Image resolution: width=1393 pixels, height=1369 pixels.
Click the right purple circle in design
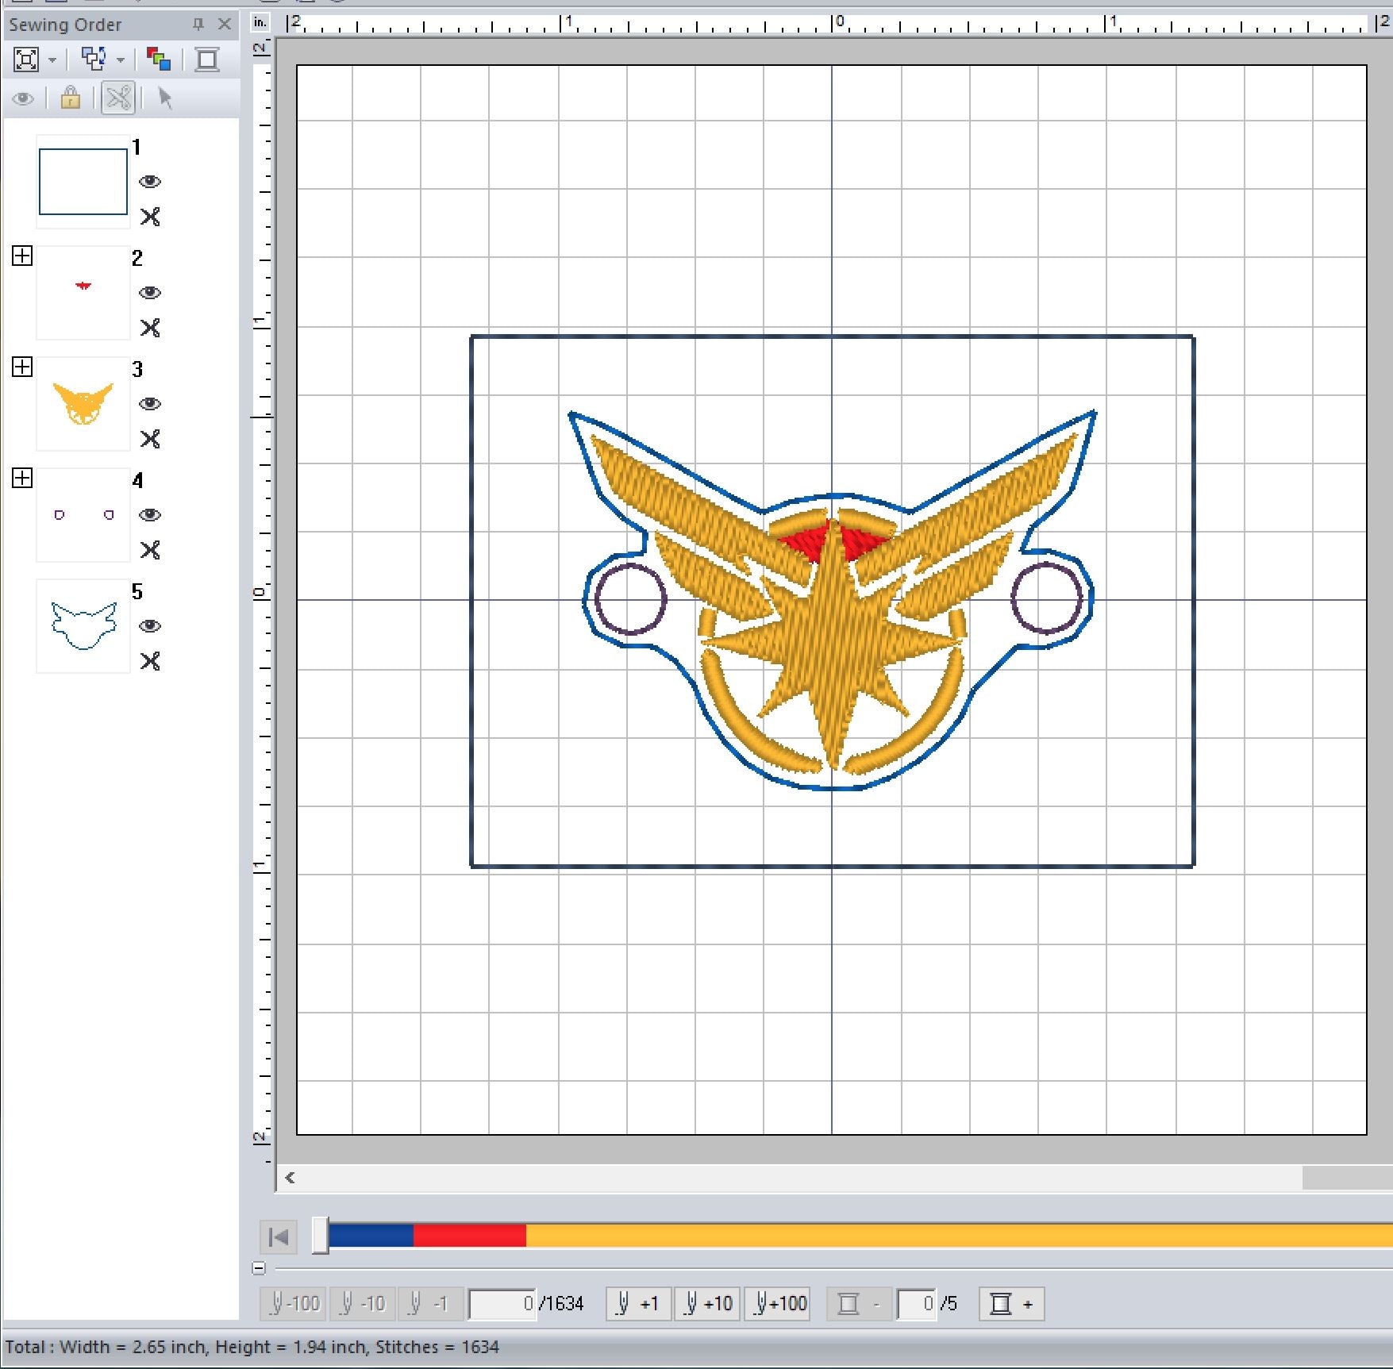pyautogui.click(x=1047, y=598)
